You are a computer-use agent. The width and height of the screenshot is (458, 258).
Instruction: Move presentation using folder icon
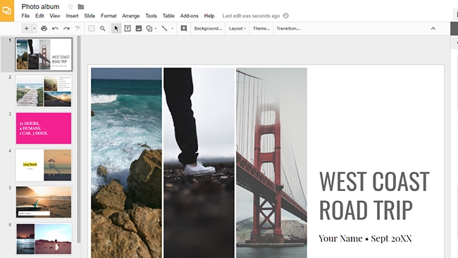81,6
